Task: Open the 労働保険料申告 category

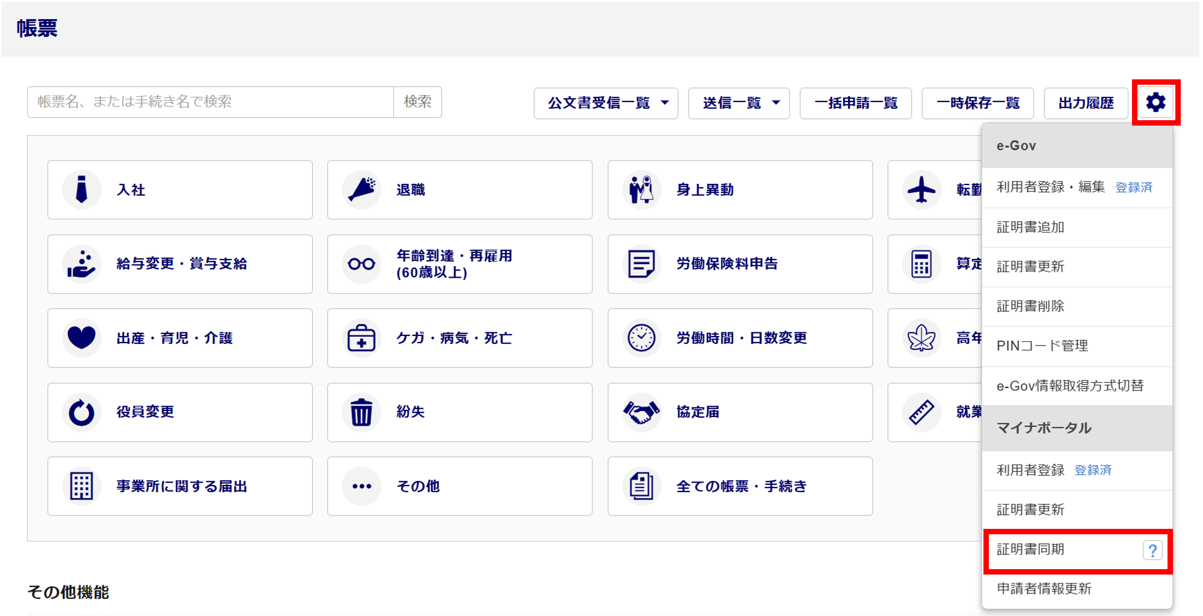Action: 740,264
